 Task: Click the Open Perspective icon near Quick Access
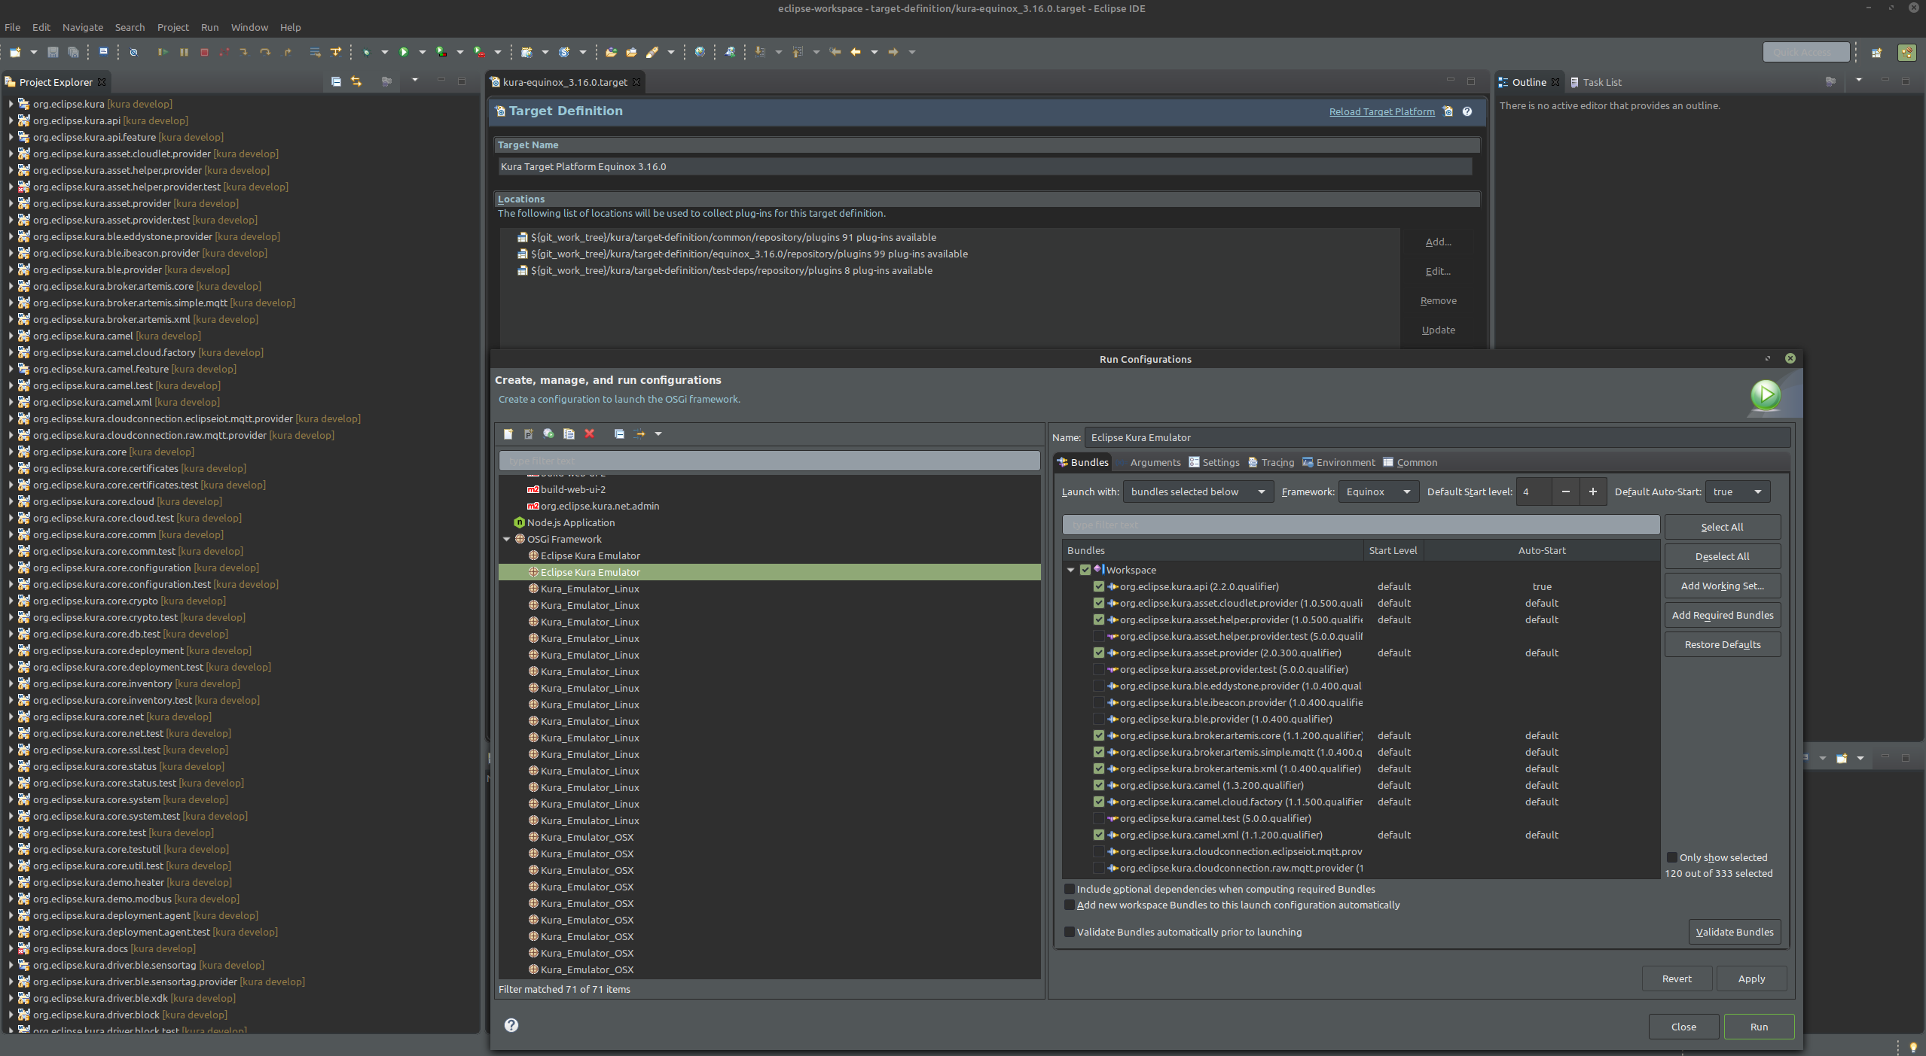[x=1876, y=52]
